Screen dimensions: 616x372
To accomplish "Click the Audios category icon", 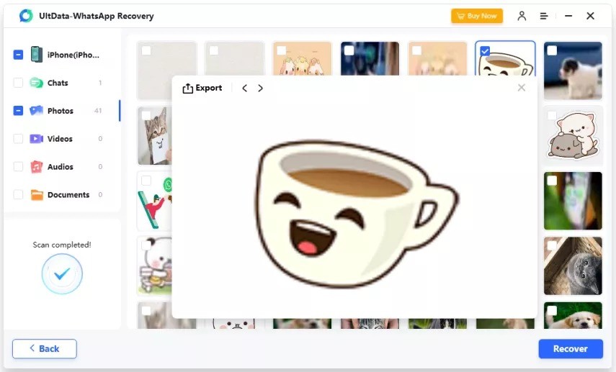I will (37, 167).
